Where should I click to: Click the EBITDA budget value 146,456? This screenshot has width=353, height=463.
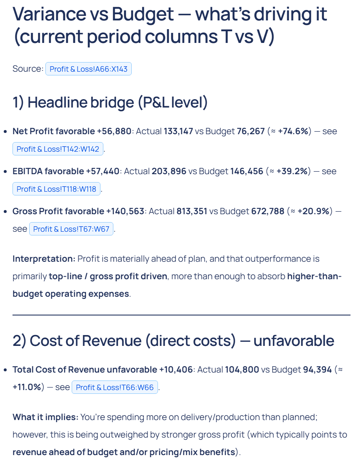tap(246, 171)
